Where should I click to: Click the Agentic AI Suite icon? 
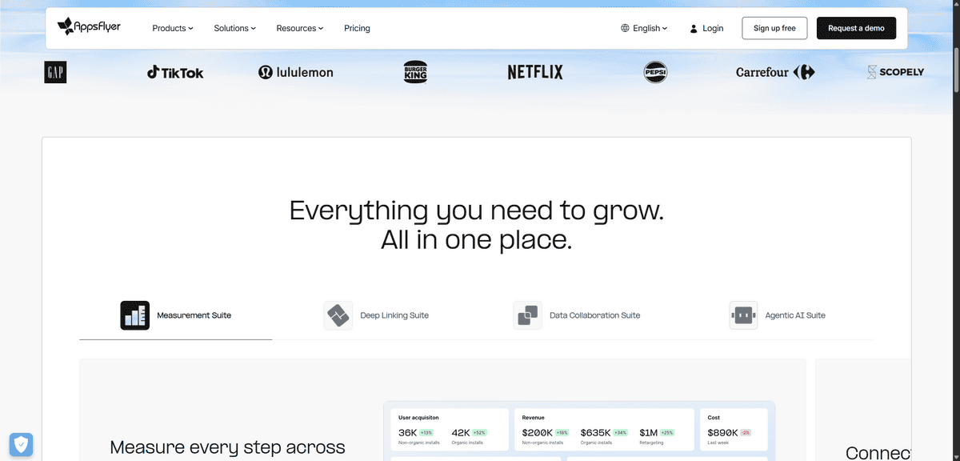743,315
